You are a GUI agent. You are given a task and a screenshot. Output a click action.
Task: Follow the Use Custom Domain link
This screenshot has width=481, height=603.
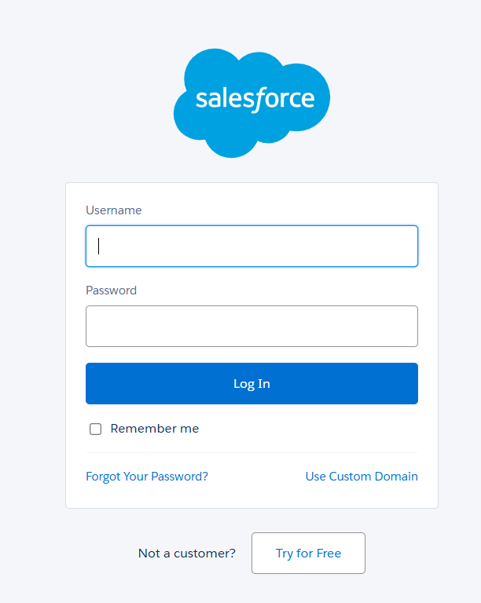pos(362,477)
